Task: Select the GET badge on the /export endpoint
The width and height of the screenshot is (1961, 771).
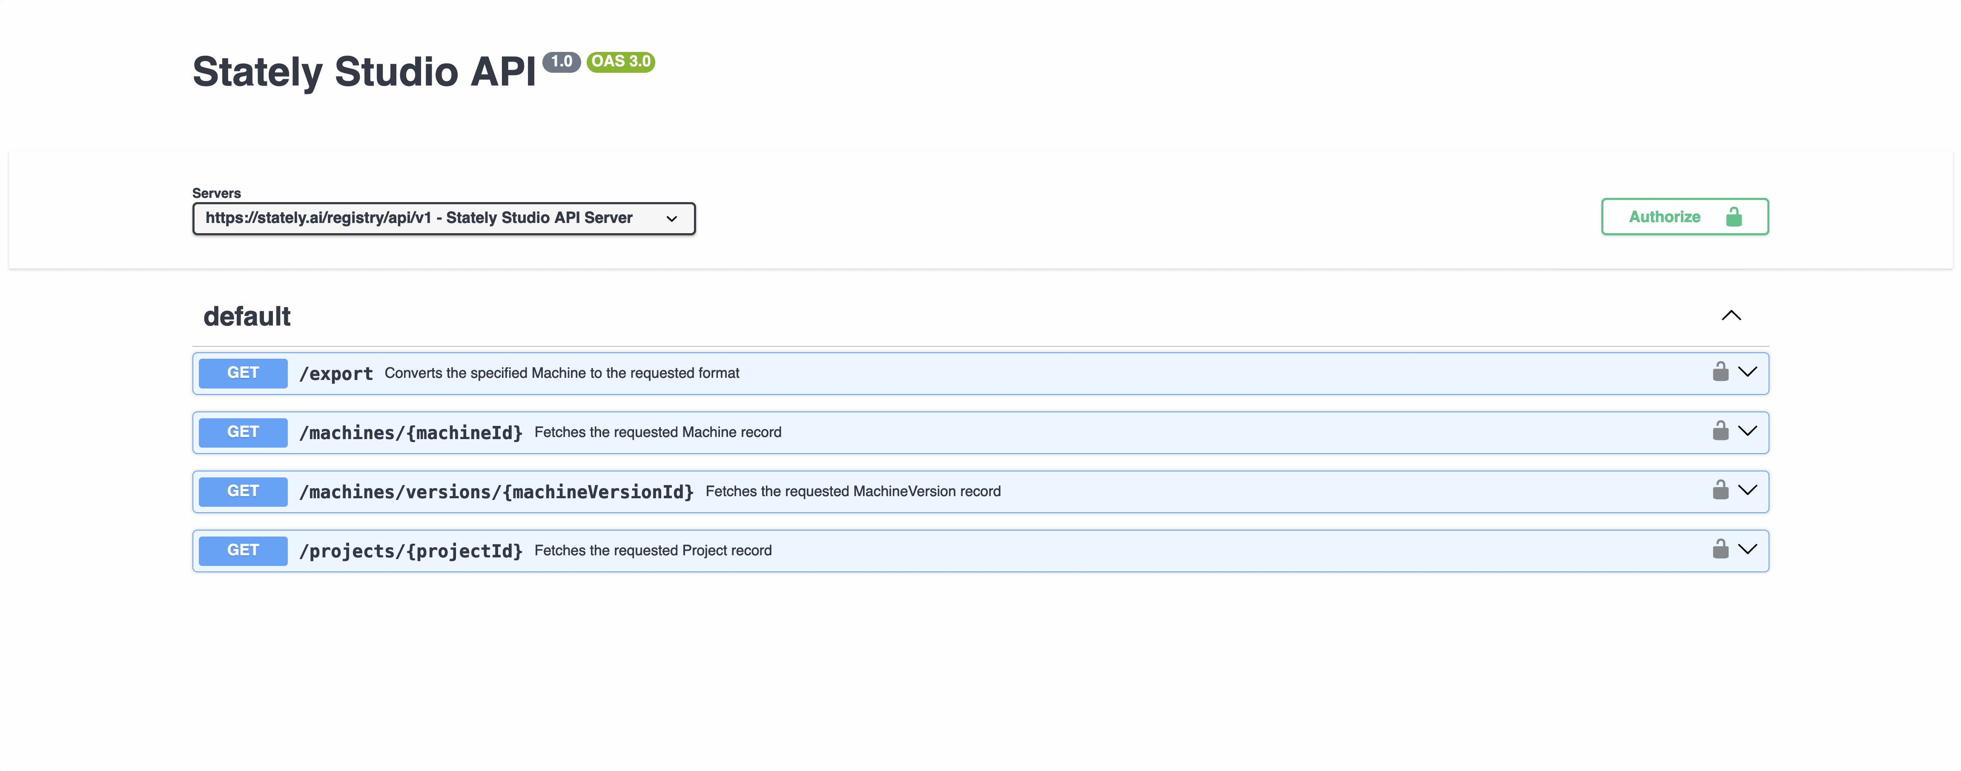Action: 242,373
